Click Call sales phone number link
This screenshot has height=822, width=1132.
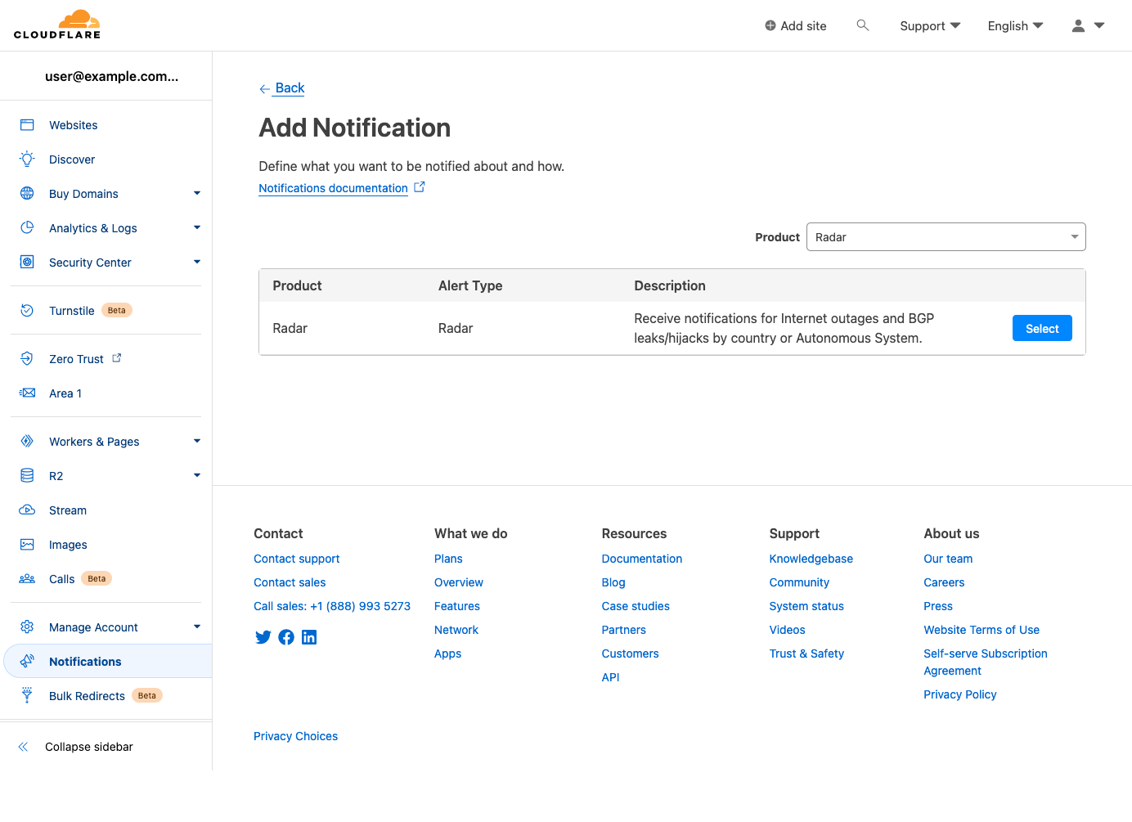click(332, 606)
